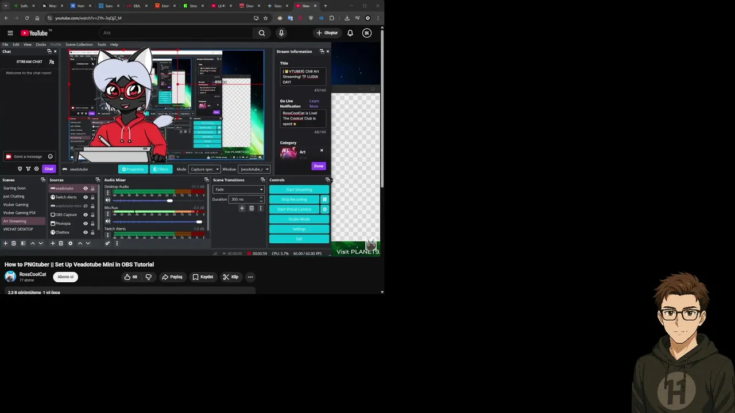Open Desktop Audio three-dot options menu

tap(107, 193)
